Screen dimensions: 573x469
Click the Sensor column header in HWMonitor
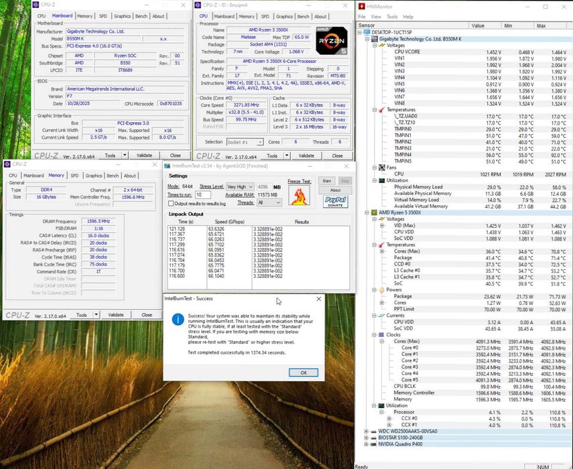pos(412,25)
